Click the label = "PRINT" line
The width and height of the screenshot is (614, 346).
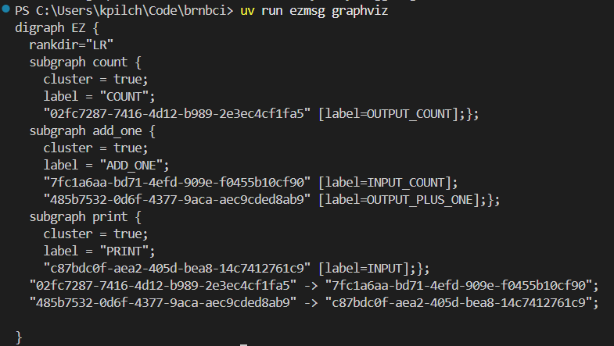[99, 251]
